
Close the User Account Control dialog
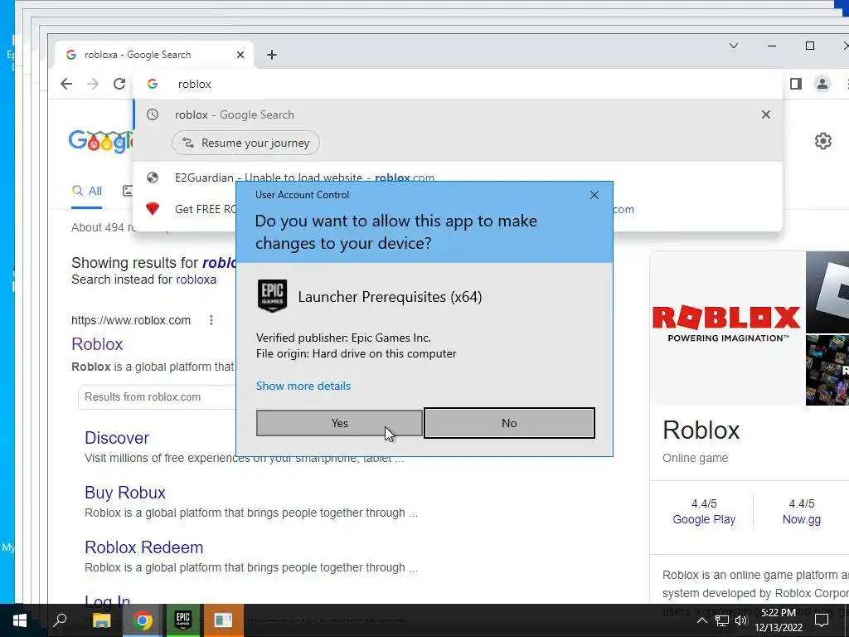coord(594,195)
